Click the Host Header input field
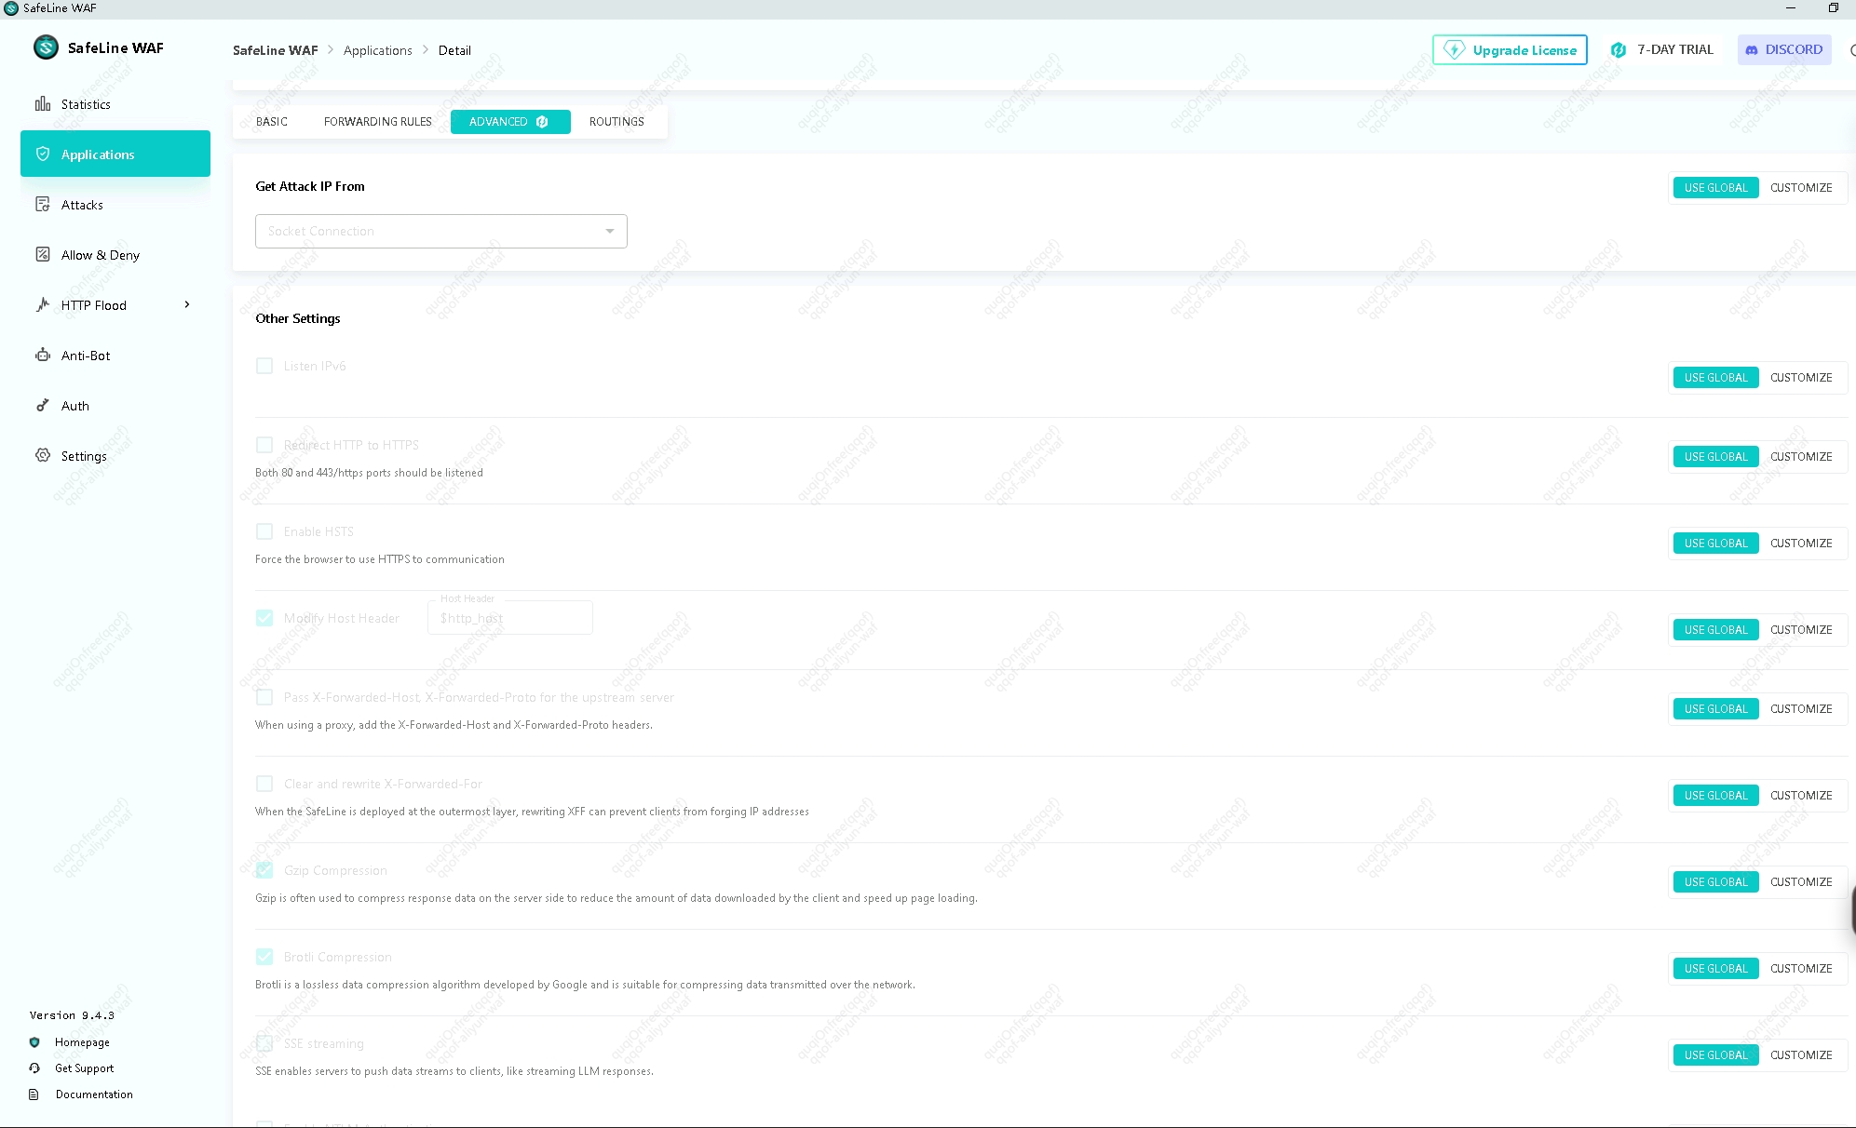 pos(510,618)
